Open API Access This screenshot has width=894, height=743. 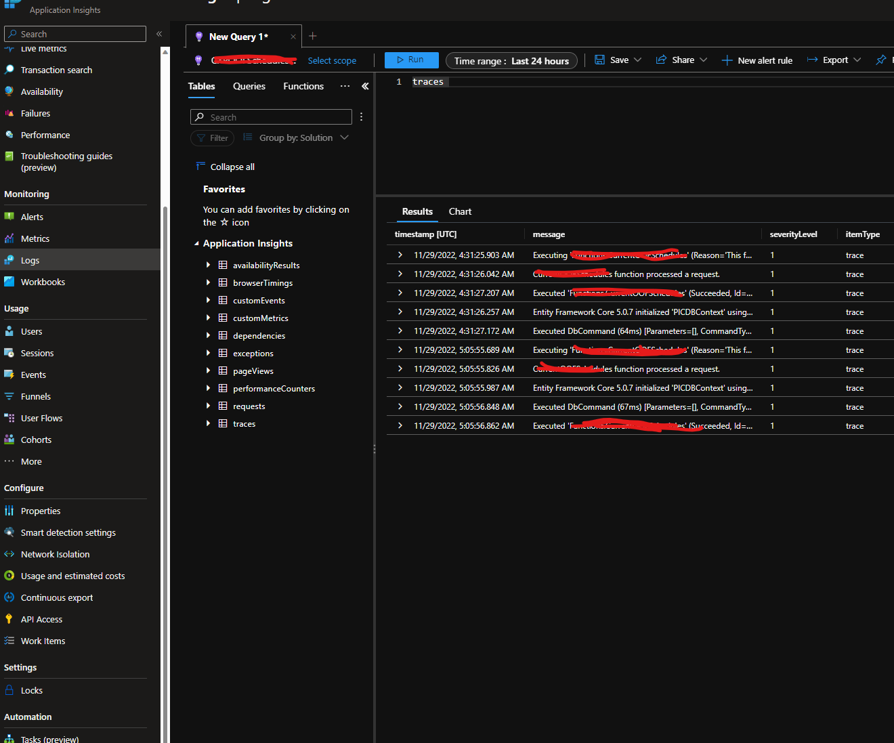pos(41,619)
